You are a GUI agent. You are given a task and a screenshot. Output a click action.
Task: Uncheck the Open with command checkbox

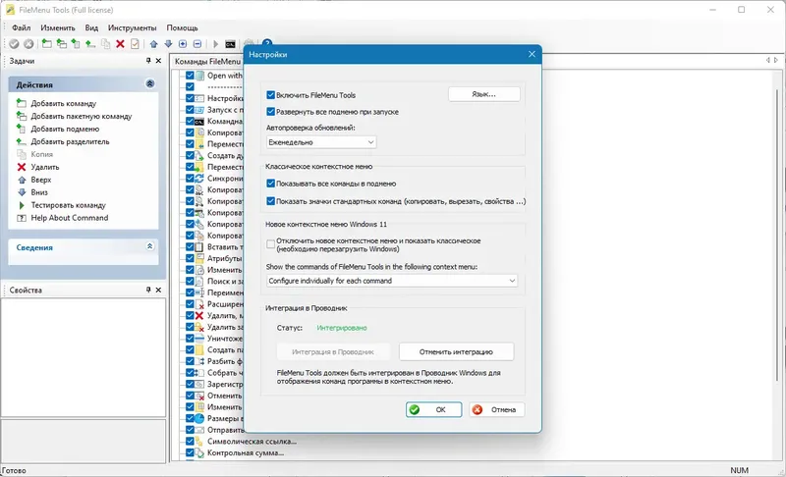coord(190,76)
